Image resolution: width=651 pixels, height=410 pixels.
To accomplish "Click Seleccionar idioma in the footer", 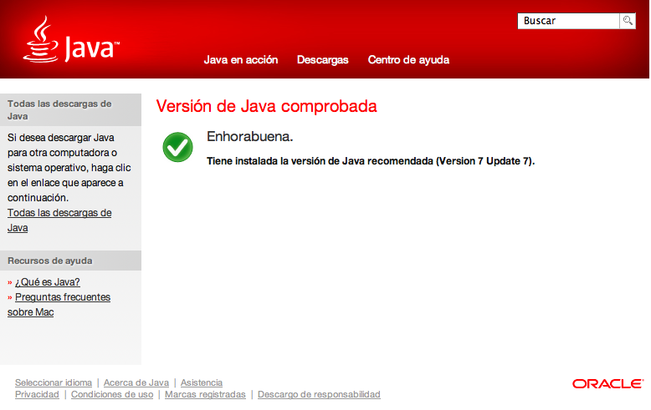I will tap(54, 382).
